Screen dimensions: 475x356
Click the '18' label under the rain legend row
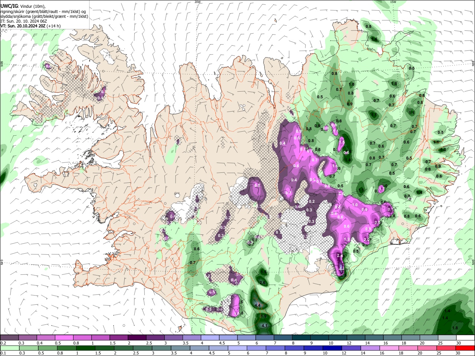[x=401, y=353]
